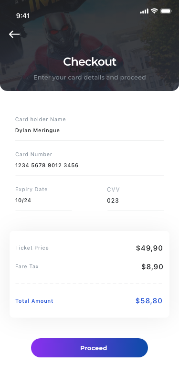Select the Ticket Price label
The image size is (179, 389).
coord(32,248)
